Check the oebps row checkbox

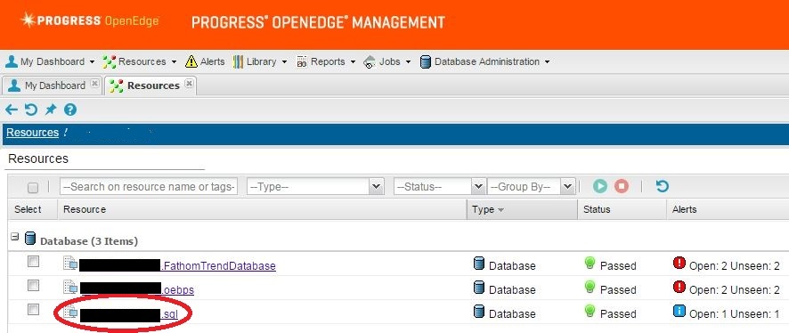coord(33,286)
